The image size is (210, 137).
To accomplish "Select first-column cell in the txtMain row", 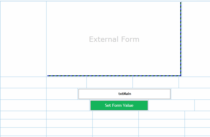I will point(23,94).
